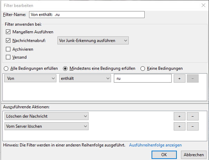Click plus button beside the 'ru' condition
The height and width of the screenshot is (160, 209).
click(x=179, y=78)
